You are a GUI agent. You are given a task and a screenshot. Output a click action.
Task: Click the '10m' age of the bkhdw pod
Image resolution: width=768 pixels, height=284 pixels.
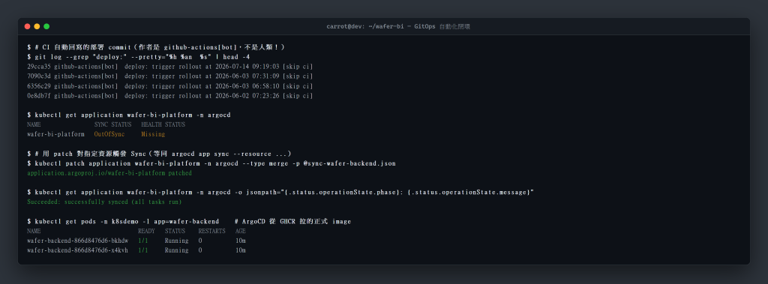pos(241,241)
